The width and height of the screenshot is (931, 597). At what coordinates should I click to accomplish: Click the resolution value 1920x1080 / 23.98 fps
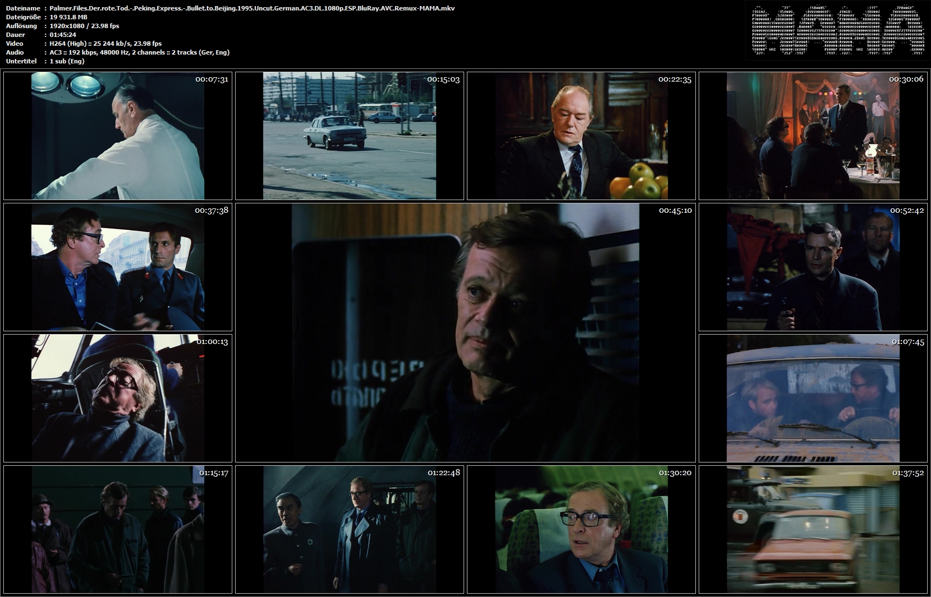(84, 26)
